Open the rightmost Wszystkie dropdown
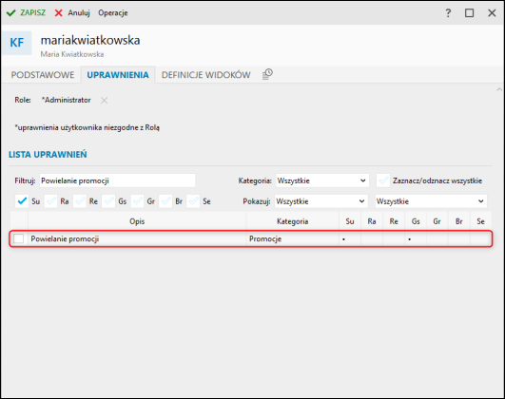 coord(431,201)
